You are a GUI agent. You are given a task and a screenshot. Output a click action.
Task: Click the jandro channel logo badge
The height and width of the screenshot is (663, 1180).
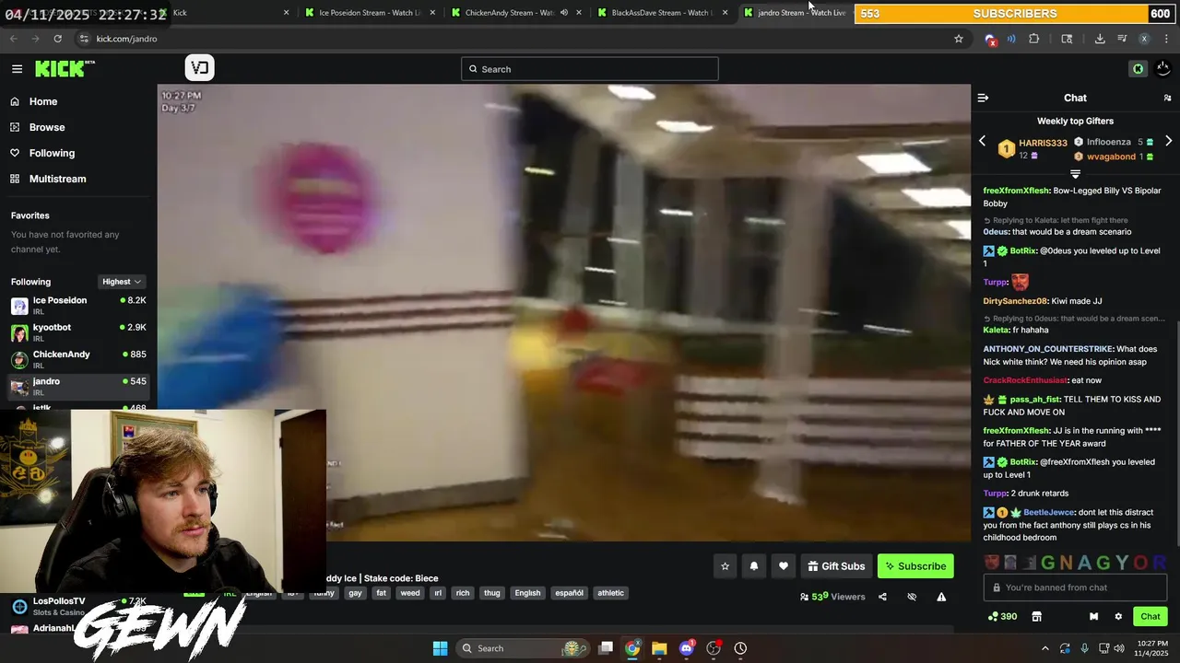(x=200, y=67)
